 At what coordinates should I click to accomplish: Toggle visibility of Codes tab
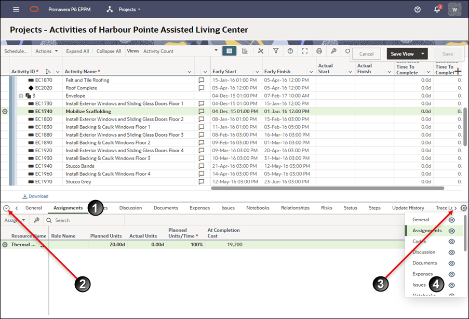coord(452,242)
